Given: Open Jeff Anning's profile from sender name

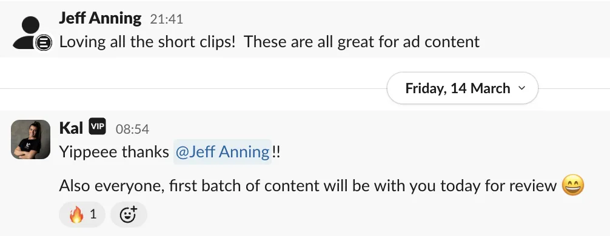Looking at the screenshot, I should coord(100,18).
